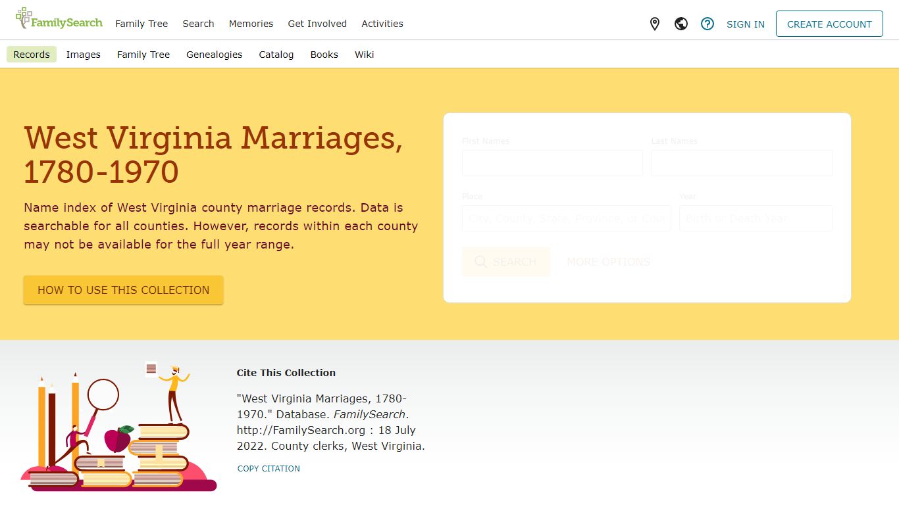Click the Copy Citation link
Viewport: 899px width, 505px height.
tap(269, 469)
